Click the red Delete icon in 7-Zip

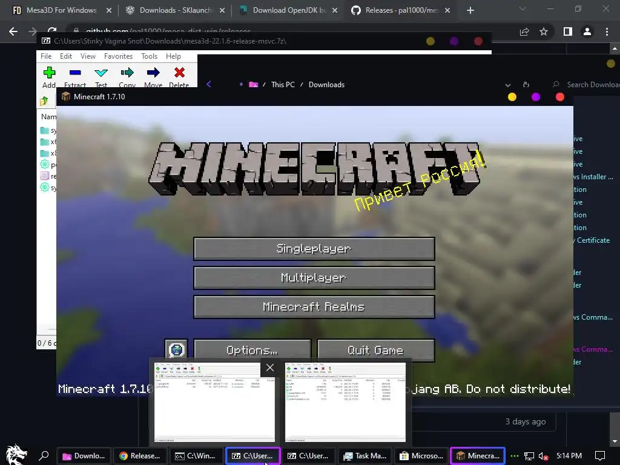[179, 73]
